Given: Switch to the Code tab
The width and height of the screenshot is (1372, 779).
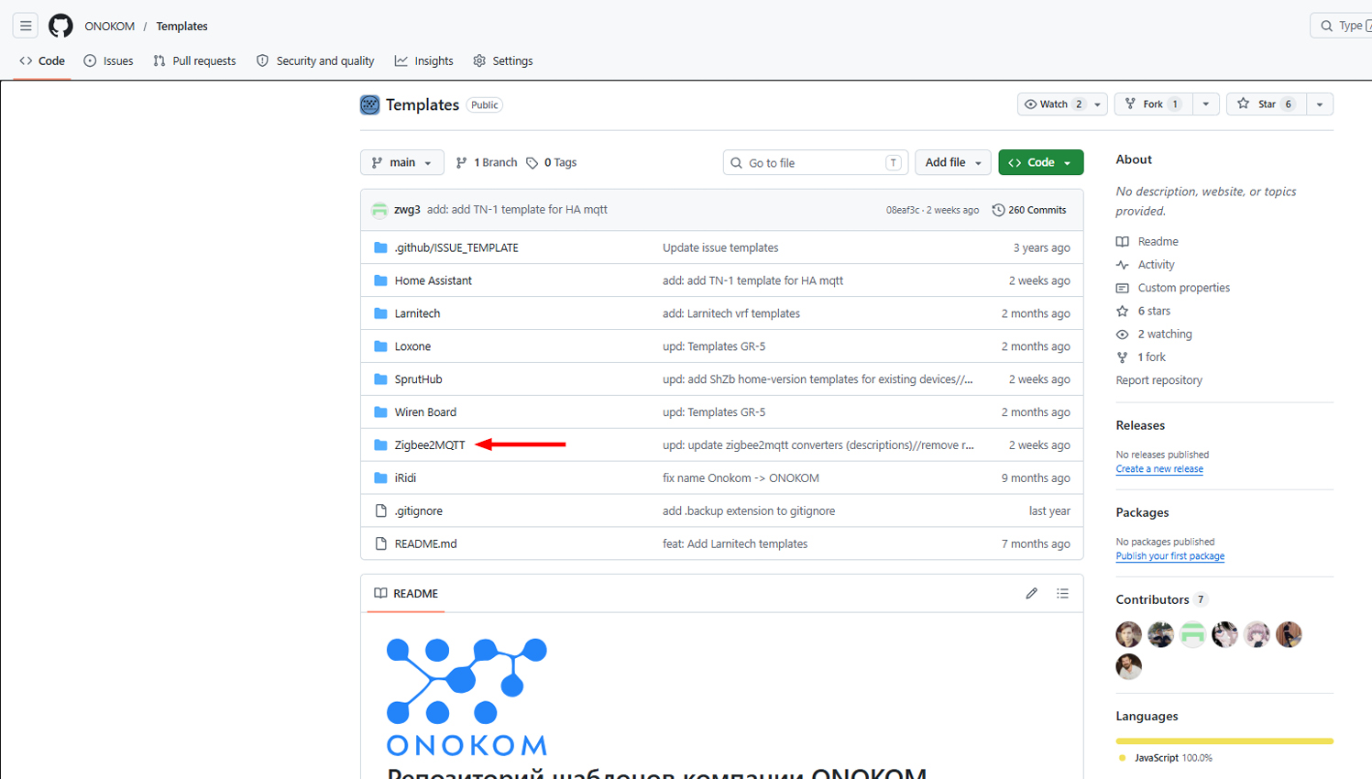Looking at the screenshot, I should tap(42, 60).
